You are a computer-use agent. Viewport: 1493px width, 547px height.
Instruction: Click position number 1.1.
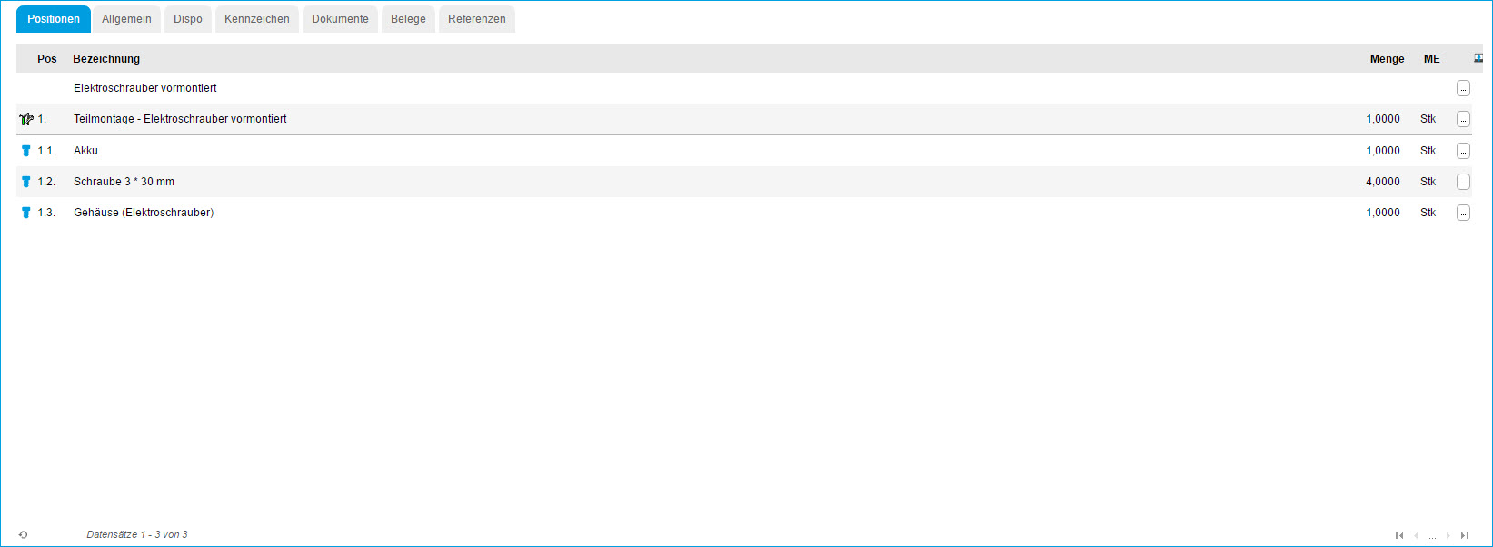click(x=46, y=151)
